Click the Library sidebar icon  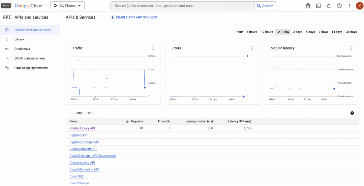[x=7, y=39]
